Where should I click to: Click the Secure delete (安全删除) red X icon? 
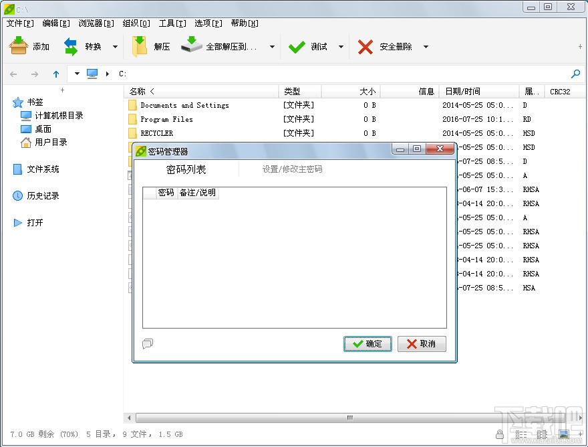point(365,47)
